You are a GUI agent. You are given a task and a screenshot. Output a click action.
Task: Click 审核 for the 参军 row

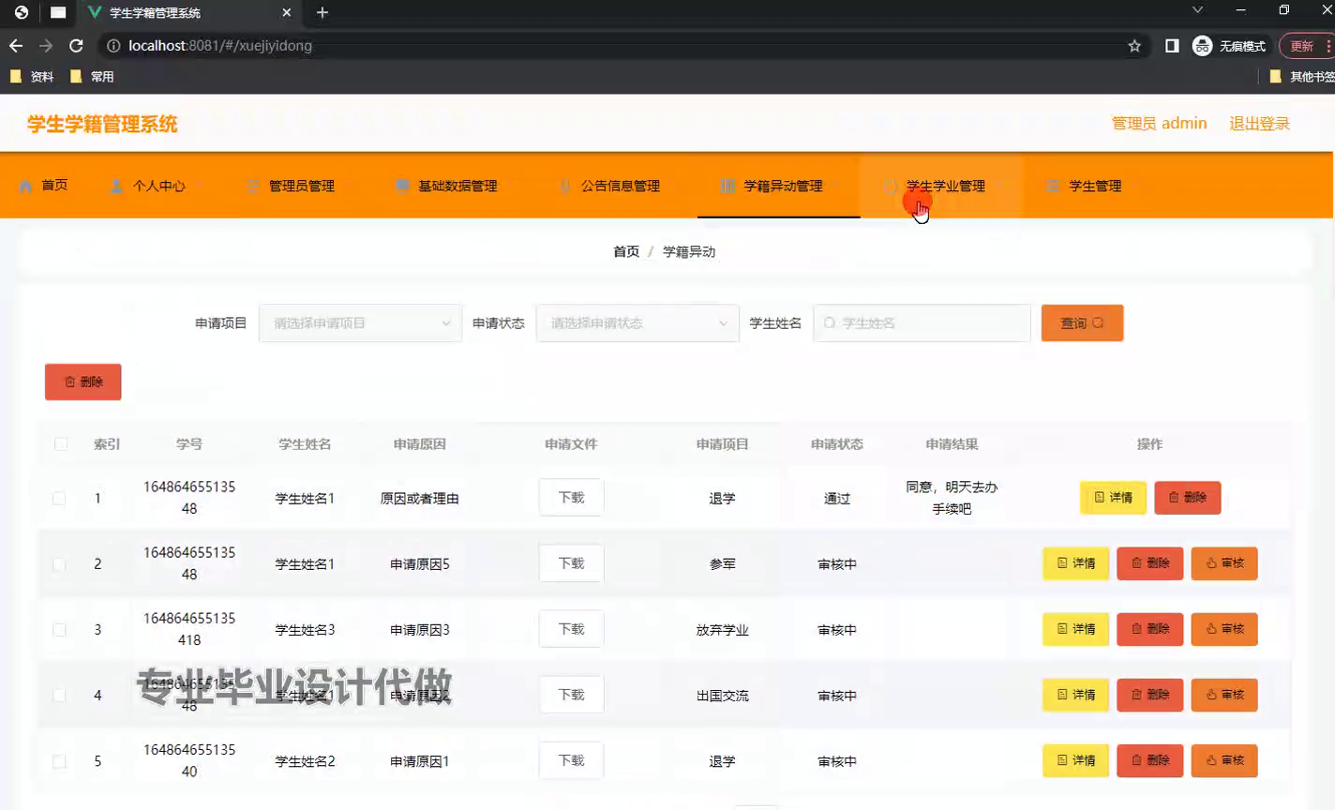tap(1224, 563)
